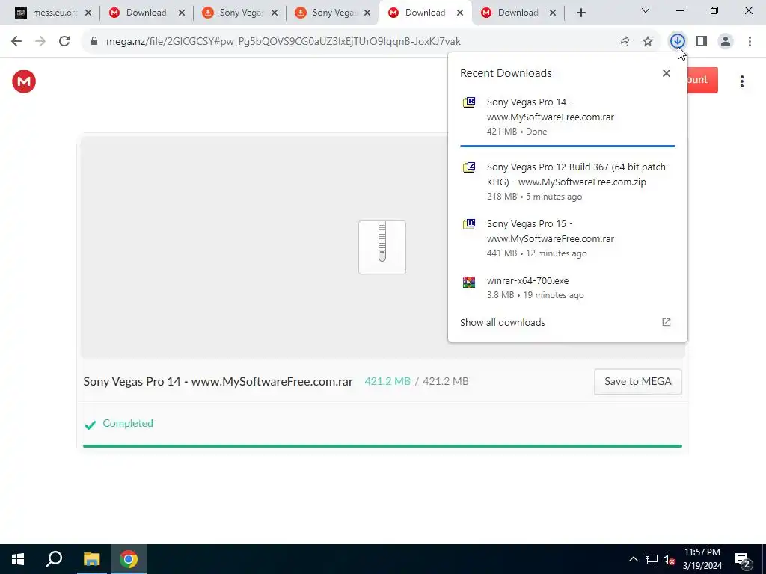Viewport: 766px width, 574px height.
Task: Open the Chrome profile avatar
Action: coord(726,42)
